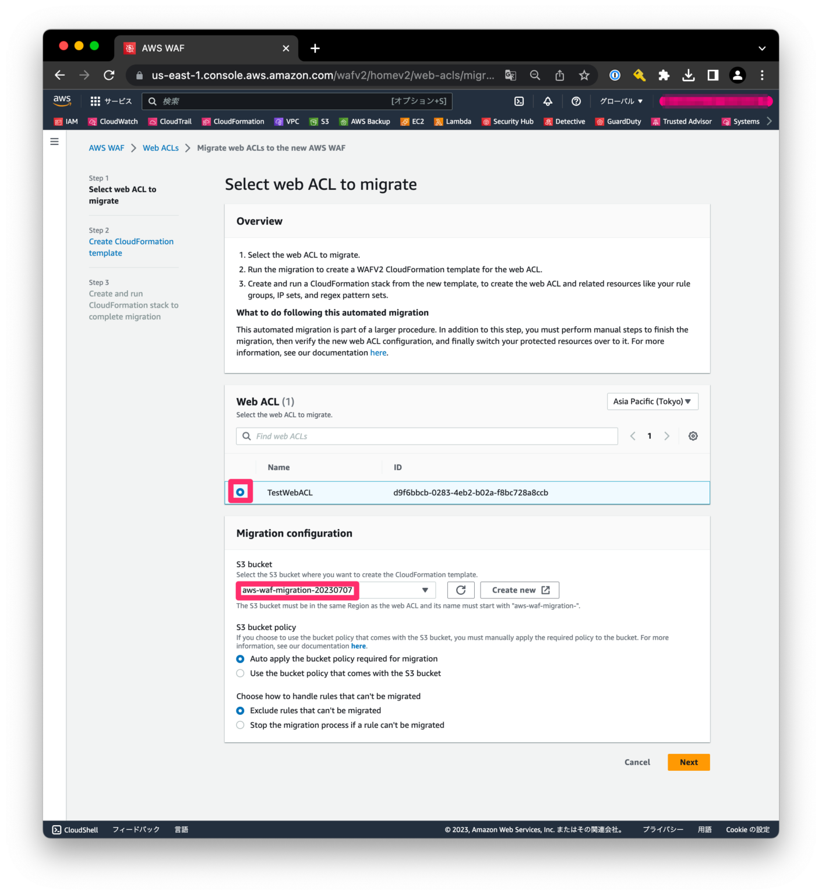Screen dimensions: 822x895
Task: Click the browser back arrow
Action: click(60, 75)
